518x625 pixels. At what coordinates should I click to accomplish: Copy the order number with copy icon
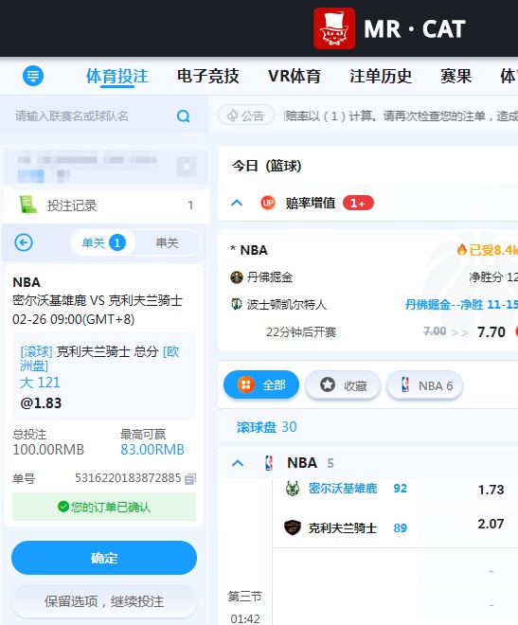[x=190, y=478]
